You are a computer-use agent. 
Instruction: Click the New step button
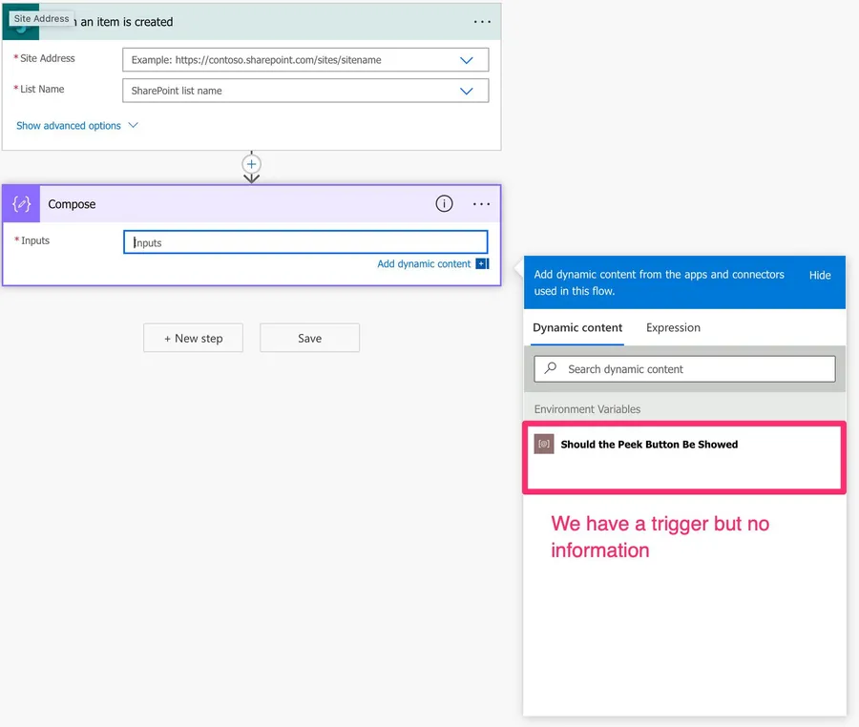(193, 339)
